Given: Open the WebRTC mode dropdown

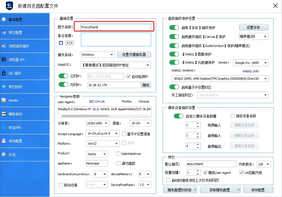Looking at the screenshot, I should pyautogui.click(x=116, y=65).
